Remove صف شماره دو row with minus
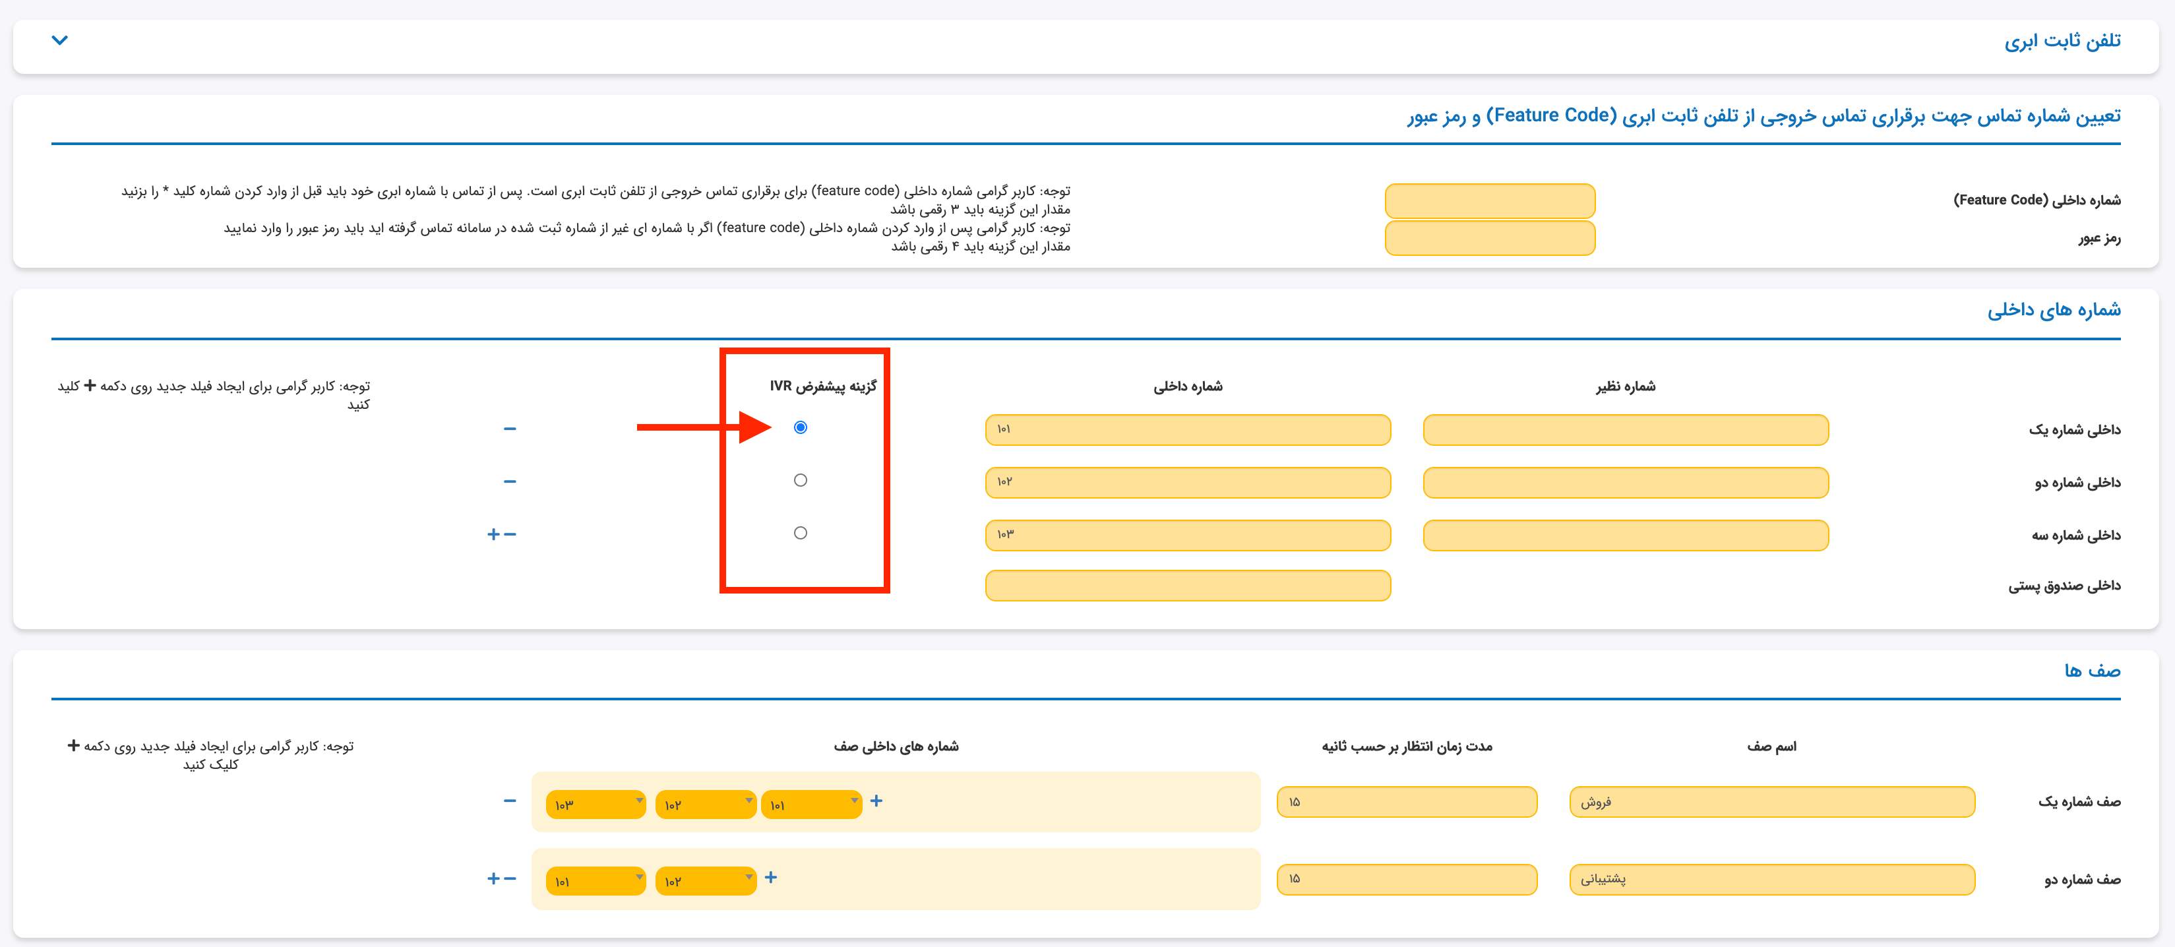Image resolution: width=2175 pixels, height=947 pixels. tap(510, 878)
